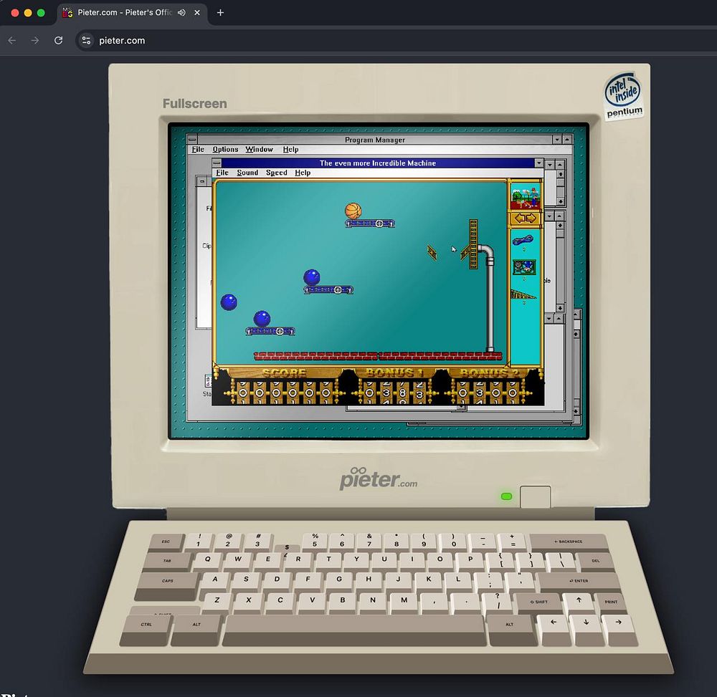This screenshot has width=717, height=697.
Task: Open Program Manager Options menu
Action: tap(225, 149)
